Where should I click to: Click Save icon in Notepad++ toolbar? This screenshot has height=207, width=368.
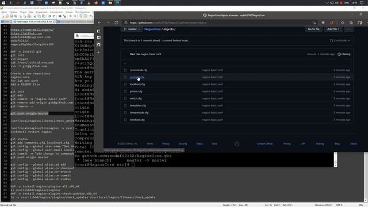11,16
